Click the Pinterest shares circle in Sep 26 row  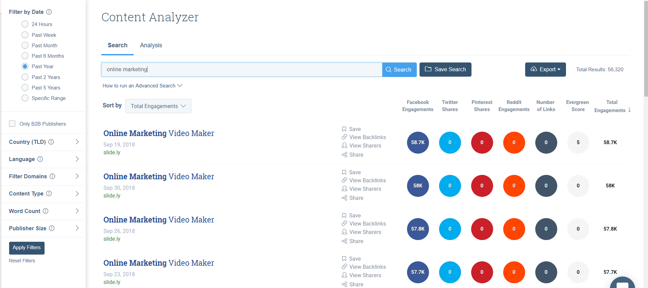click(x=482, y=229)
